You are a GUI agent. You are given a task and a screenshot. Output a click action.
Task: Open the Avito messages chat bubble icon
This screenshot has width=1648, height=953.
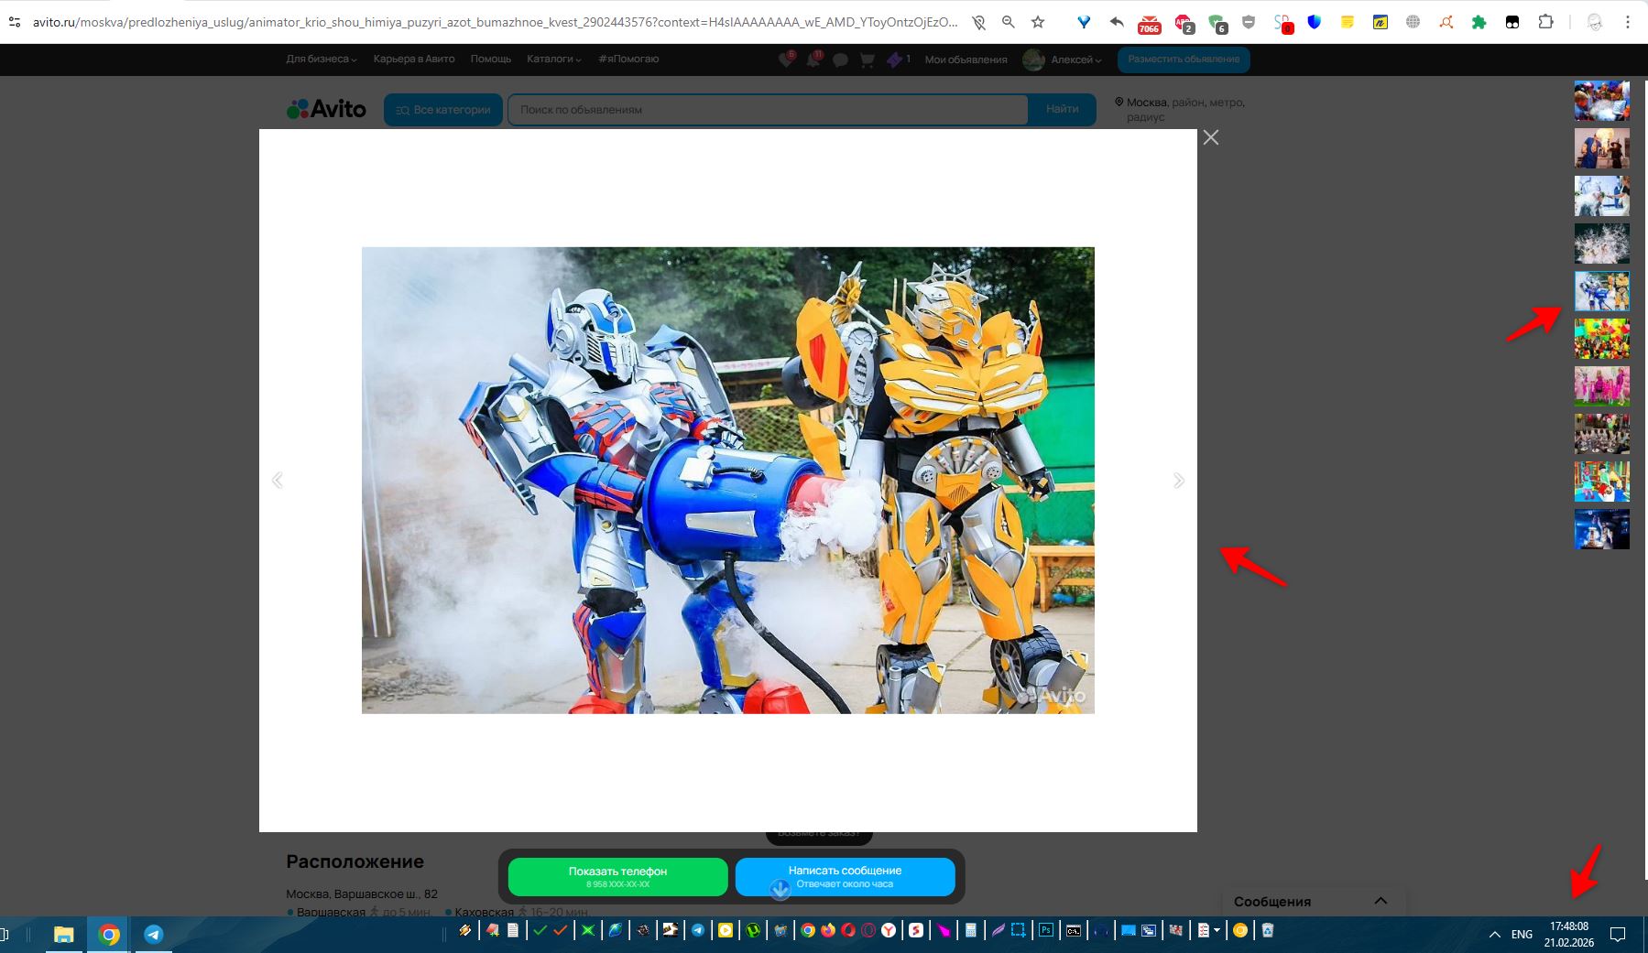point(840,60)
